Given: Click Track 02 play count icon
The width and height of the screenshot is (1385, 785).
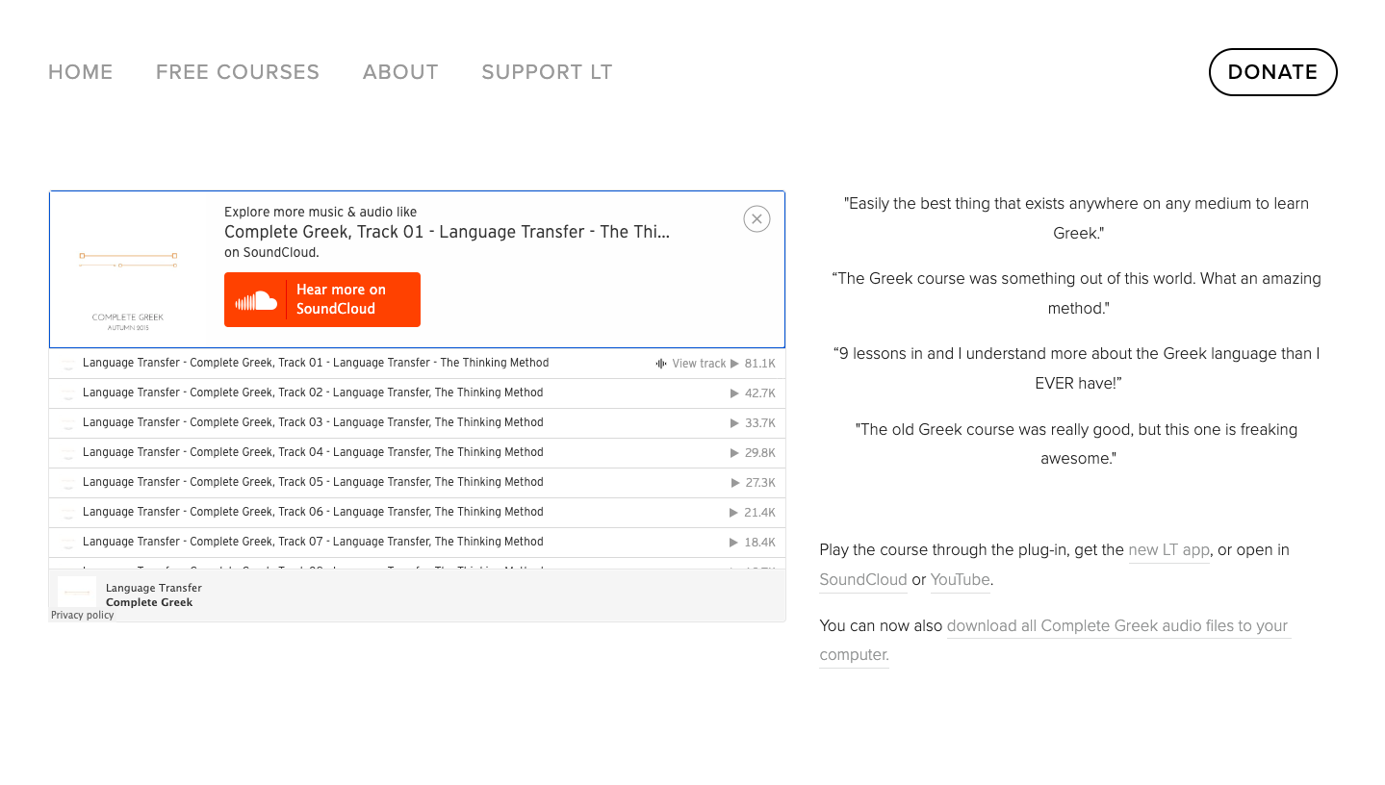Looking at the screenshot, I should [734, 393].
